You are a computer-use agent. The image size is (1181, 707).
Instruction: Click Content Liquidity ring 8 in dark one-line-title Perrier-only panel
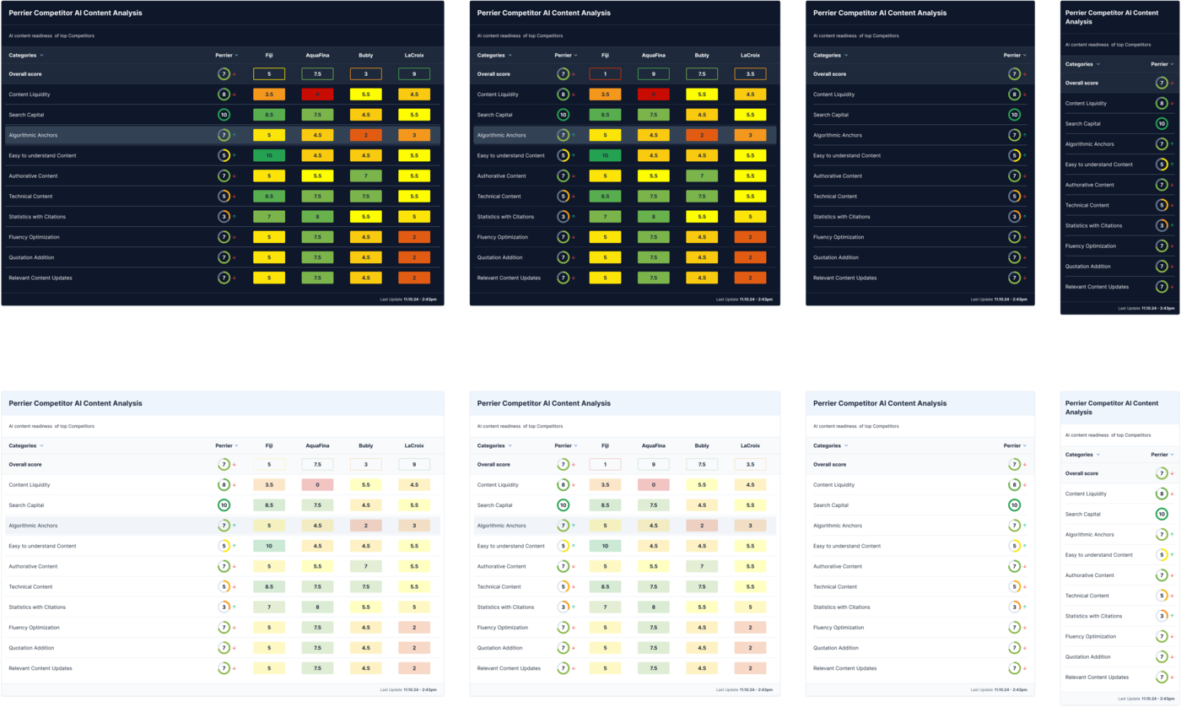1014,94
